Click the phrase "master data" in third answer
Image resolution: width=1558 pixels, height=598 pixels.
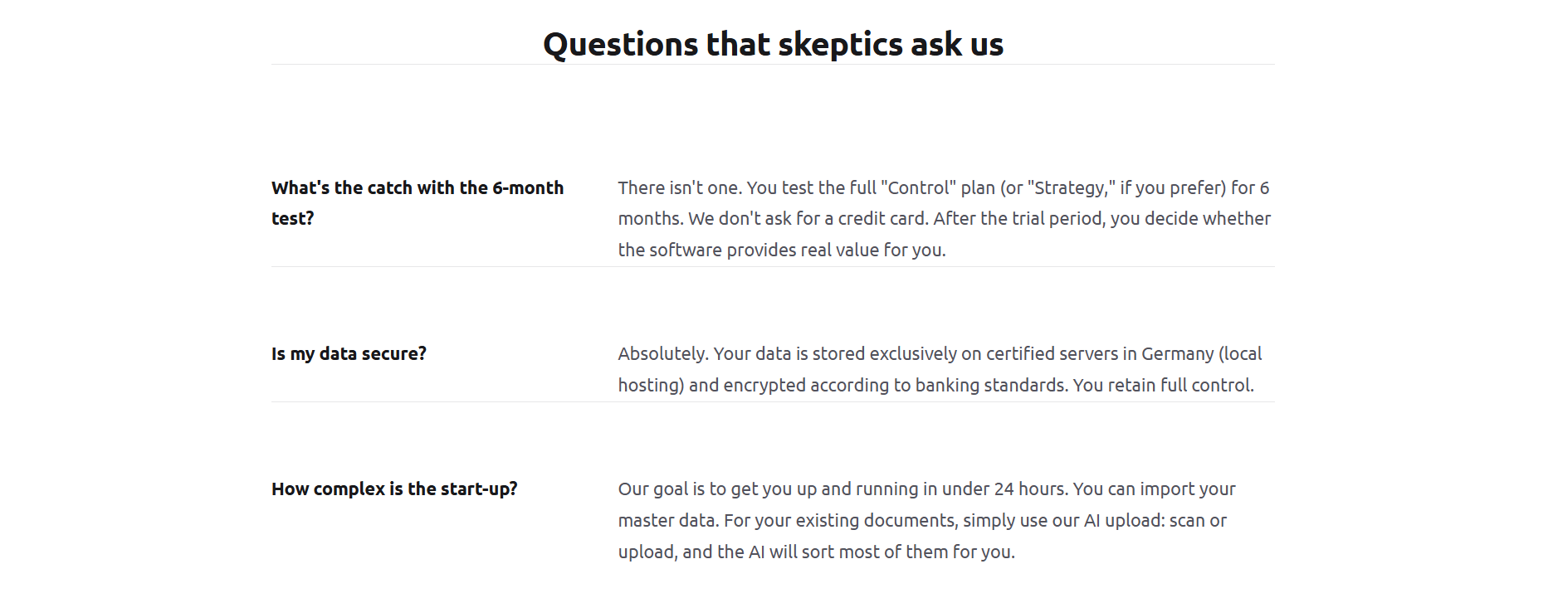(667, 521)
